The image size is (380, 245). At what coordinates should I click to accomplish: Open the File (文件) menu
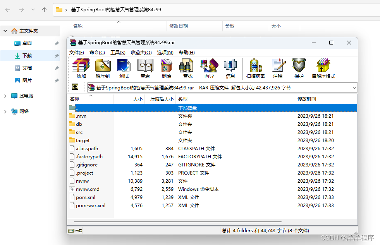[77, 53]
